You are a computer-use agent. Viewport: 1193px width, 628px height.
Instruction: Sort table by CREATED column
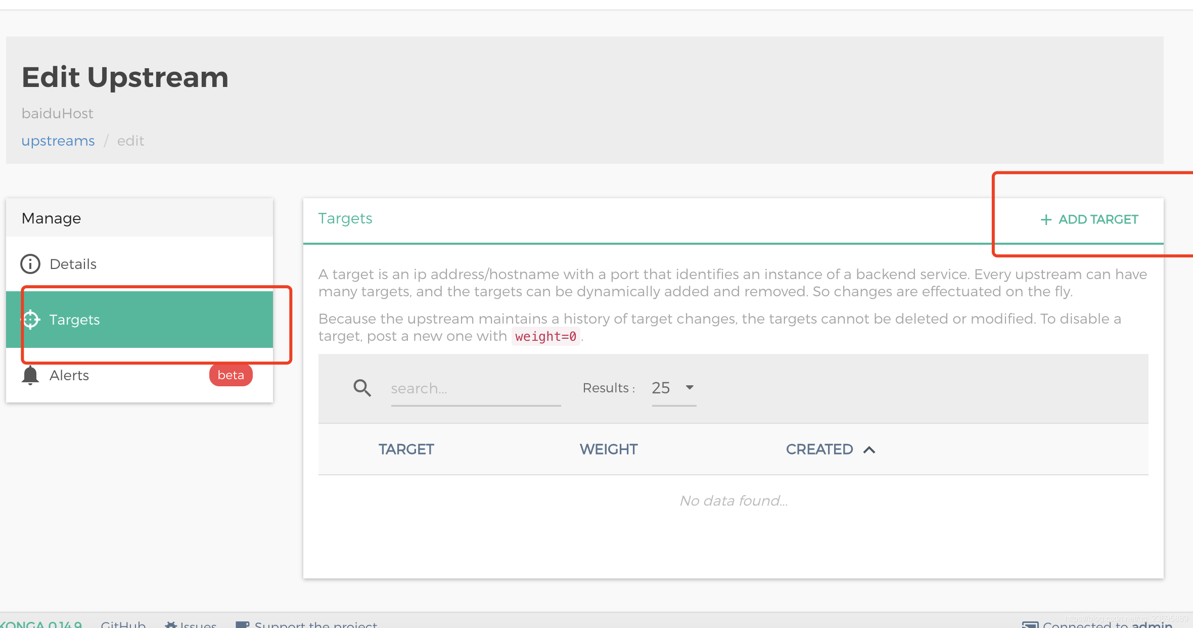point(819,449)
